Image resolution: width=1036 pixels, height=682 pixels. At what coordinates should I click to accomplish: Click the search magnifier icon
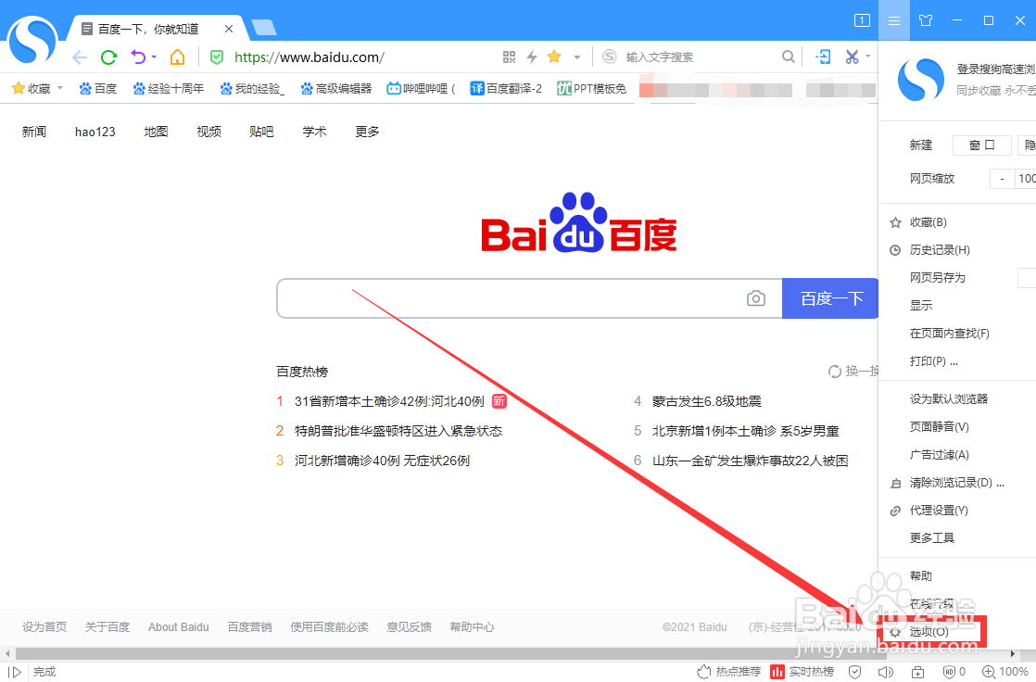pos(789,57)
